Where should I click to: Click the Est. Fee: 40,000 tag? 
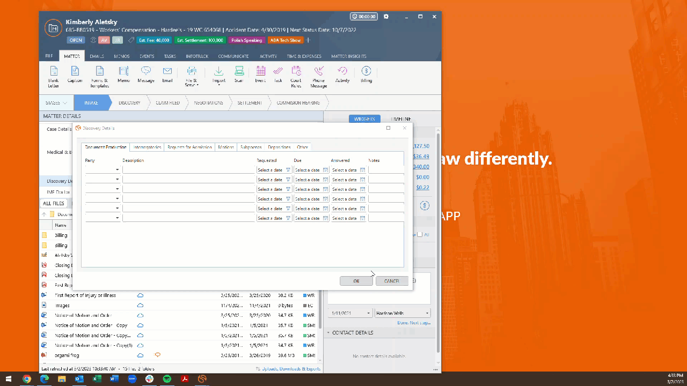tap(154, 40)
